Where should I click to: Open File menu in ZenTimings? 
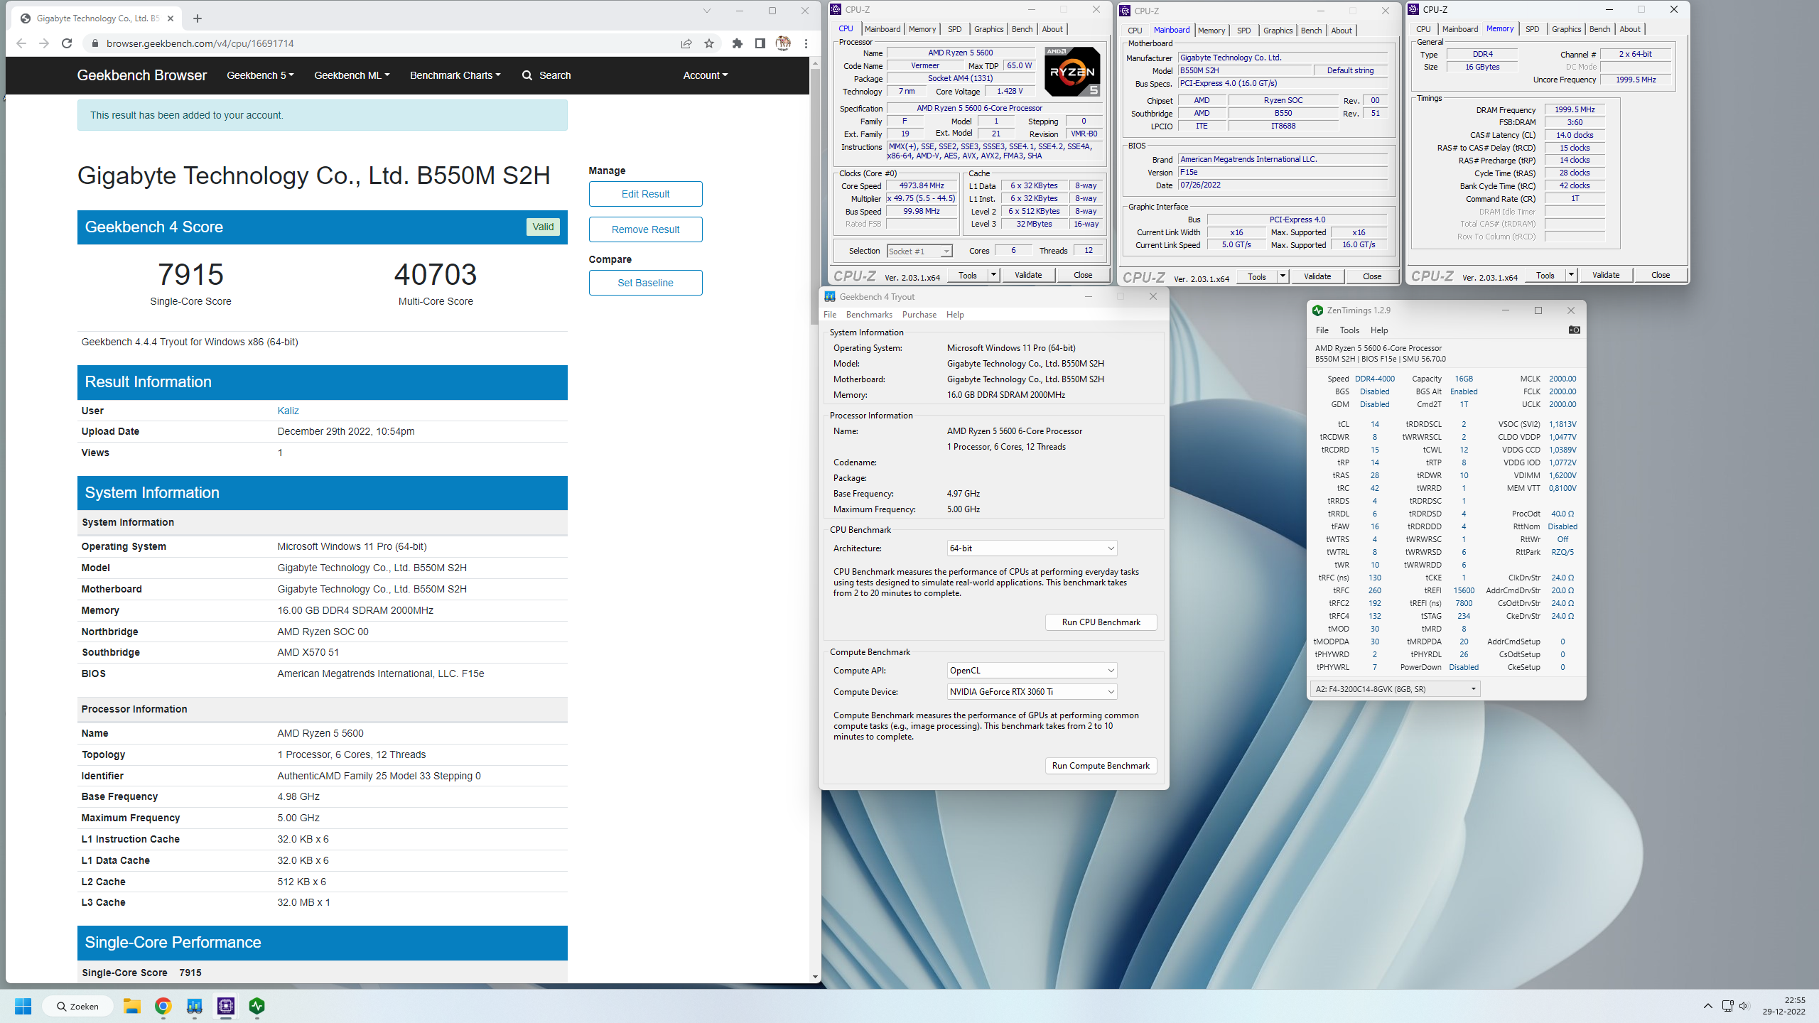click(1322, 330)
